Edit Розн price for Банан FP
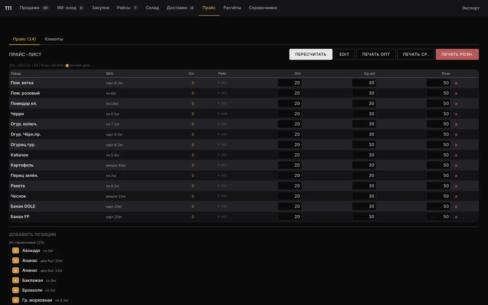Screen dimensions: 488x305 tap(438, 217)
